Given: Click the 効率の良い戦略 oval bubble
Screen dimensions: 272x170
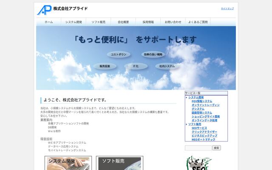Looking at the screenshot, I should click(153, 54).
